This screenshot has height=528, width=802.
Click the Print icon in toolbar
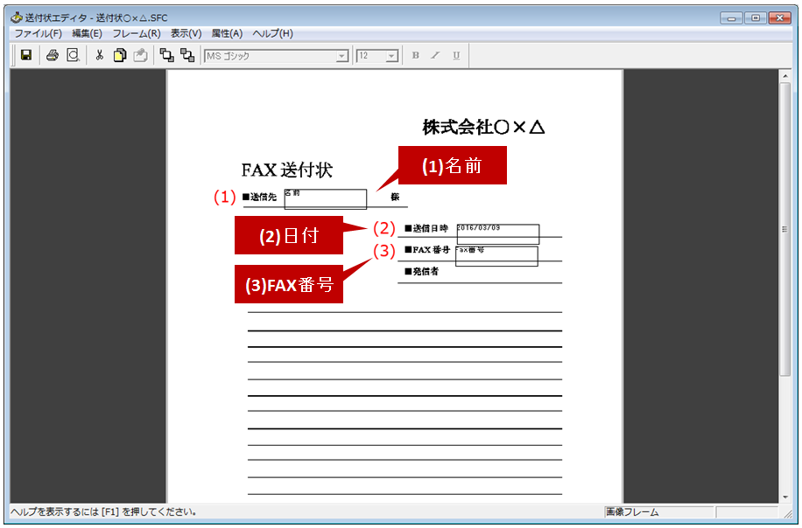(53, 55)
